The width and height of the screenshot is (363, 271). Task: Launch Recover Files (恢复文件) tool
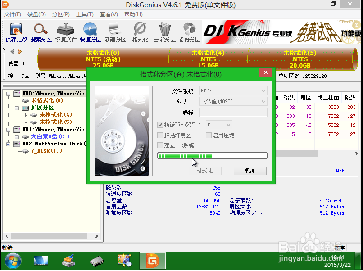[66, 32]
